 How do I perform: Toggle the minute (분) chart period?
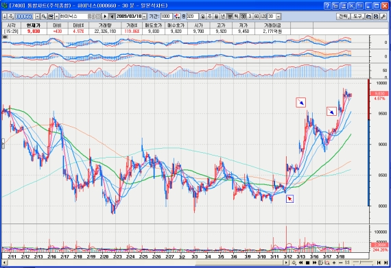(x=230, y=16)
